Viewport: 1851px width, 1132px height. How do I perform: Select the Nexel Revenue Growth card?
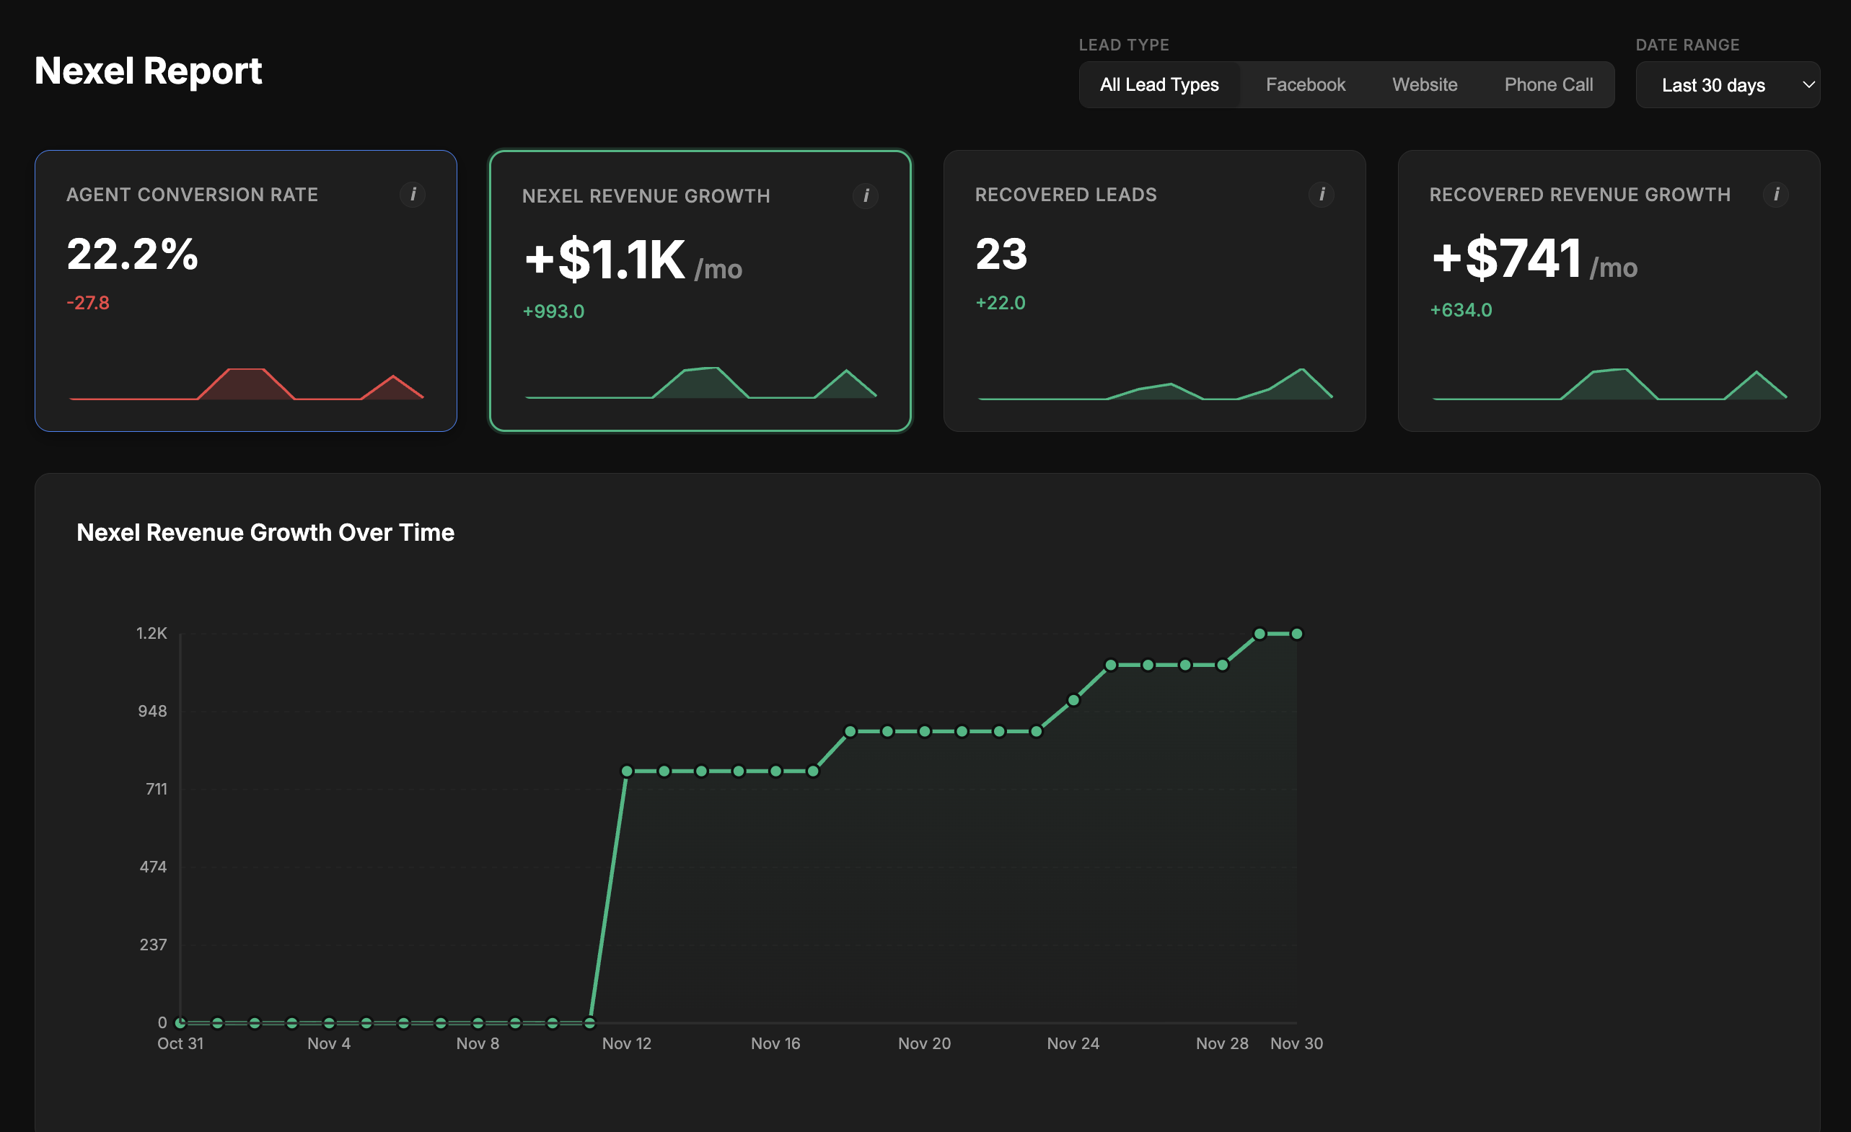[x=700, y=291]
